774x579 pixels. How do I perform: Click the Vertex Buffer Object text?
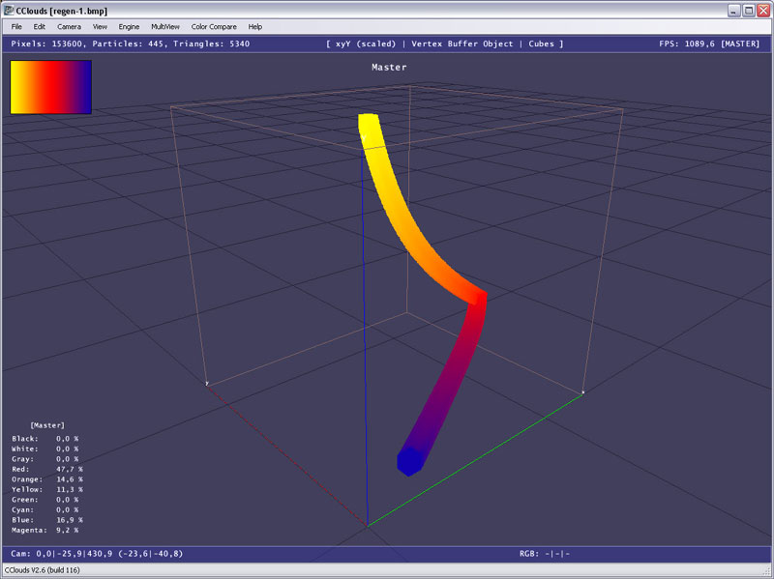click(x=462, y=43)
